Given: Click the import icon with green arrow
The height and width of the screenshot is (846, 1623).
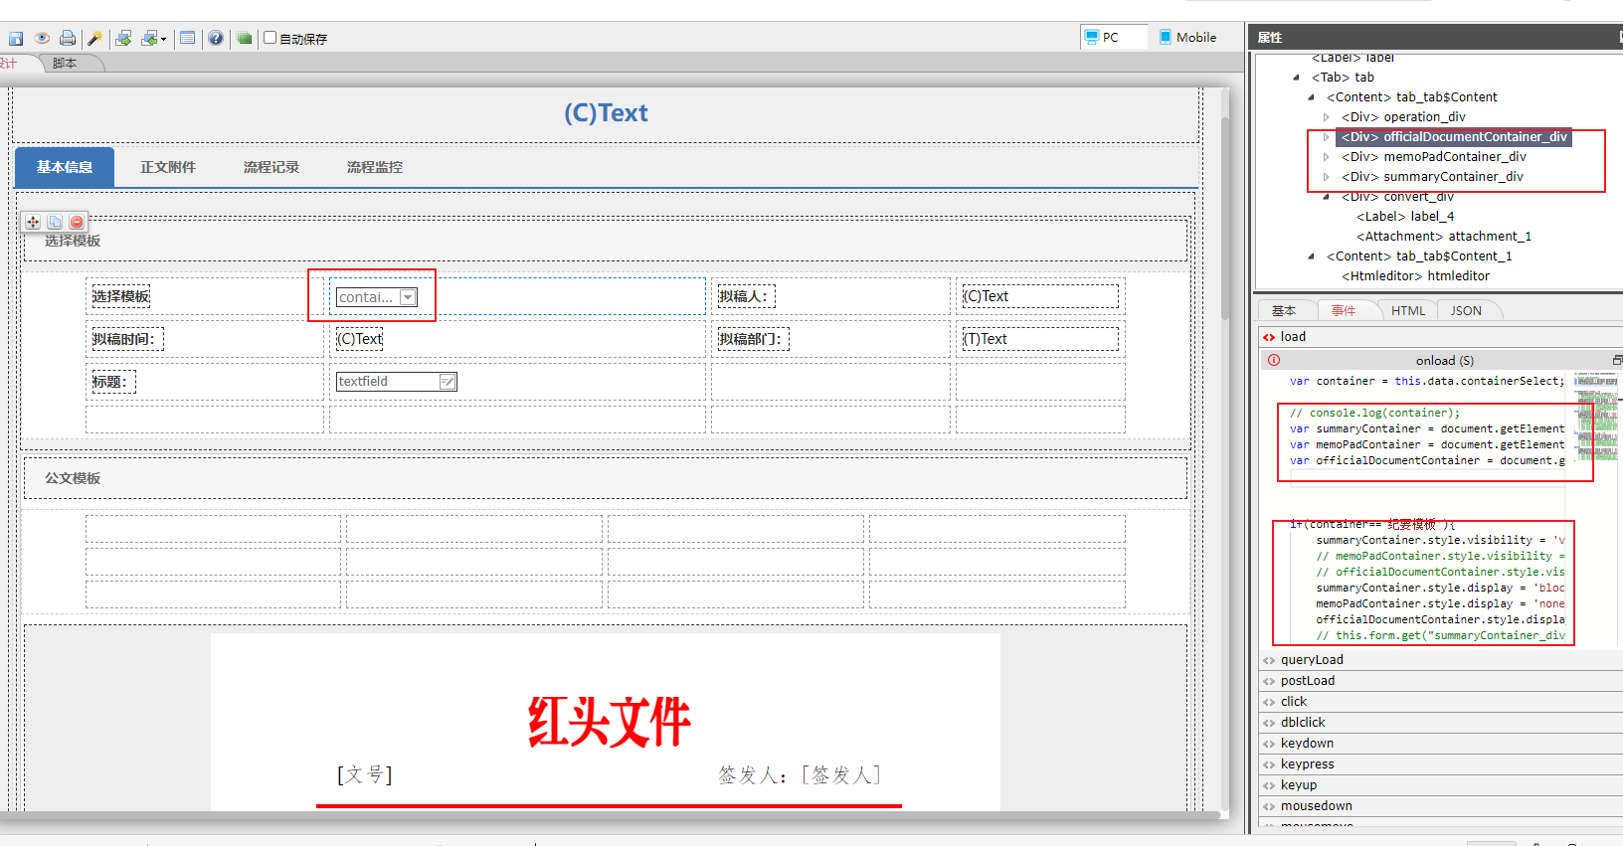Looking at the screenshot, I should pyautogui.click(x=124, y=39).
